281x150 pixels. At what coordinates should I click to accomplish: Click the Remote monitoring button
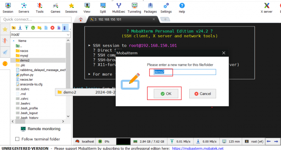tap(40, 129)
